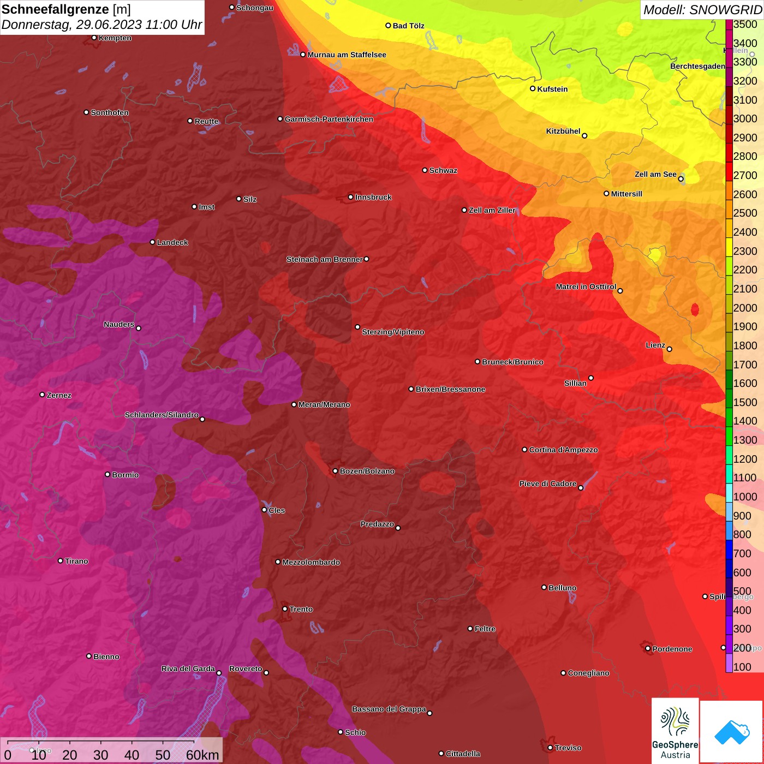Click the date 'Donnerstag, 29.06.2023 11:00 Uhr'
764x764 pixels.
click(102, 25)
